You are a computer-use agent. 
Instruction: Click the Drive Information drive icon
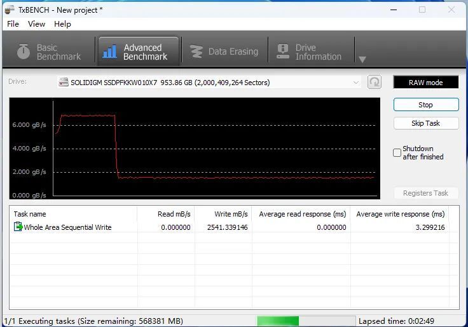283,51
